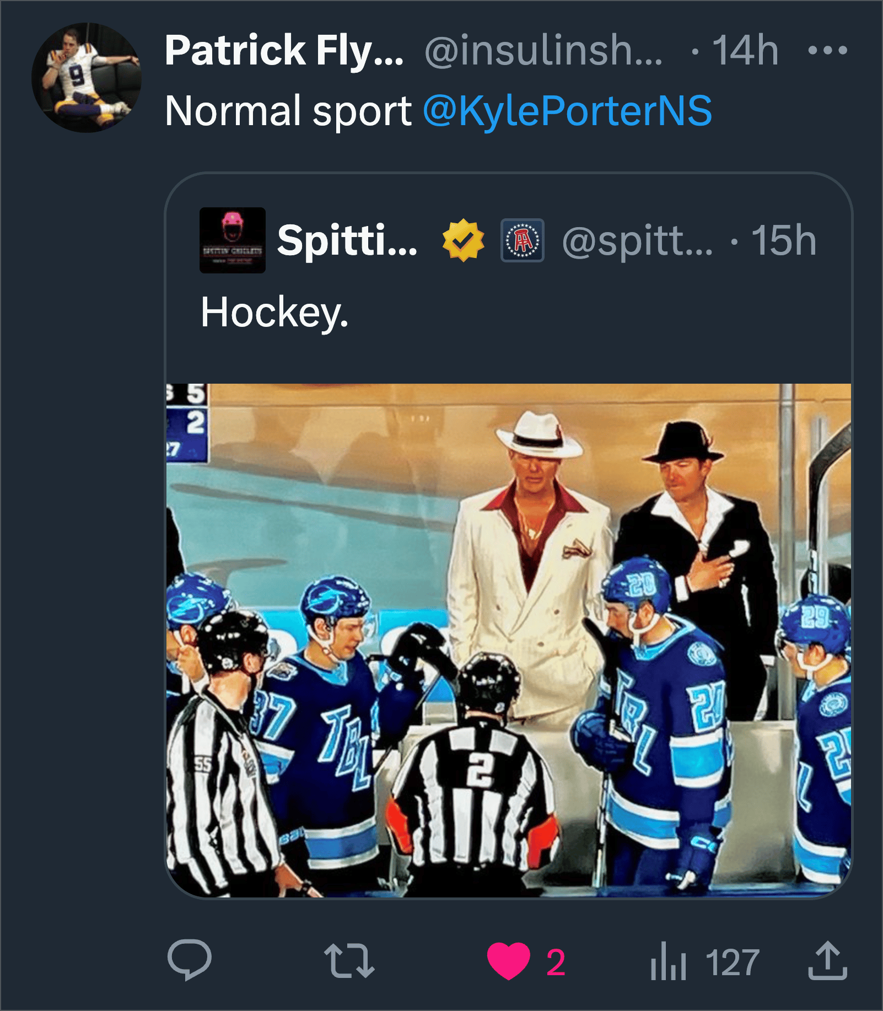Image resolution: width=883 pixels, height=1011 pixels.
Task: Click the 127 views count
Action: click(x=732, y=962)
